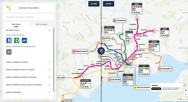Click the map comparison swipe handle
The height and width of the screenshot is (102, 188).
pos(101,51)
